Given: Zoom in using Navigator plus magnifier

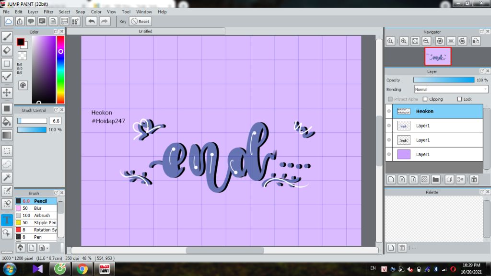Looking at the screenshot, I should pos(404,41).
